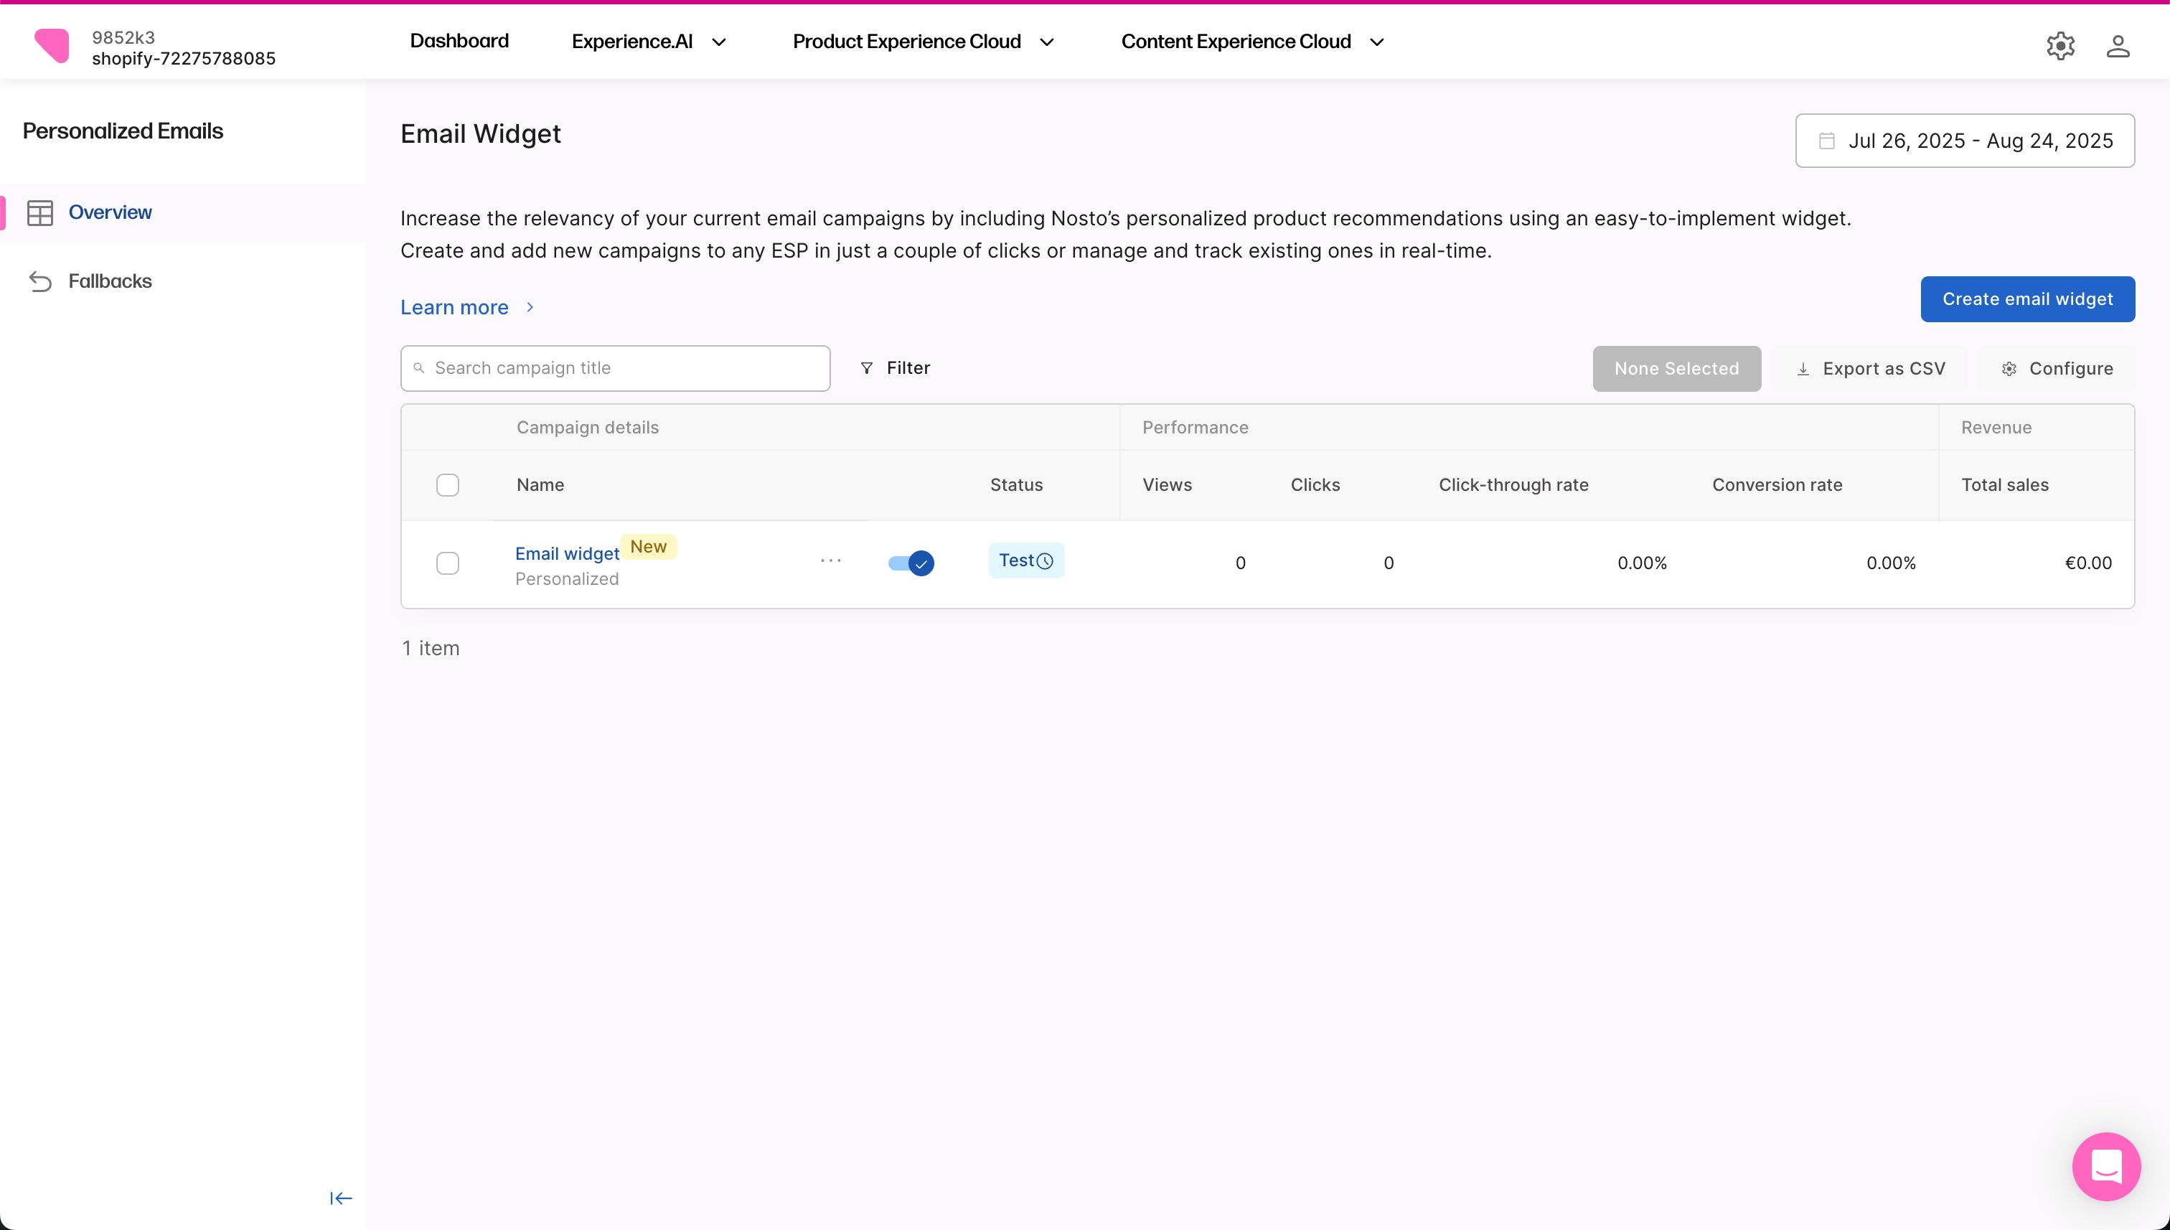Select the Email widget row checkbox
The width and height of the screenshot is (2170, 1230).
coord(448,563)
